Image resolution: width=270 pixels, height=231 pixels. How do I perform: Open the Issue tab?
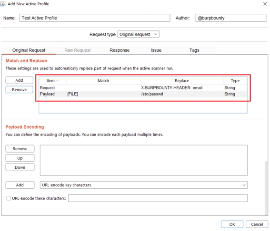[x=156, y=50]
